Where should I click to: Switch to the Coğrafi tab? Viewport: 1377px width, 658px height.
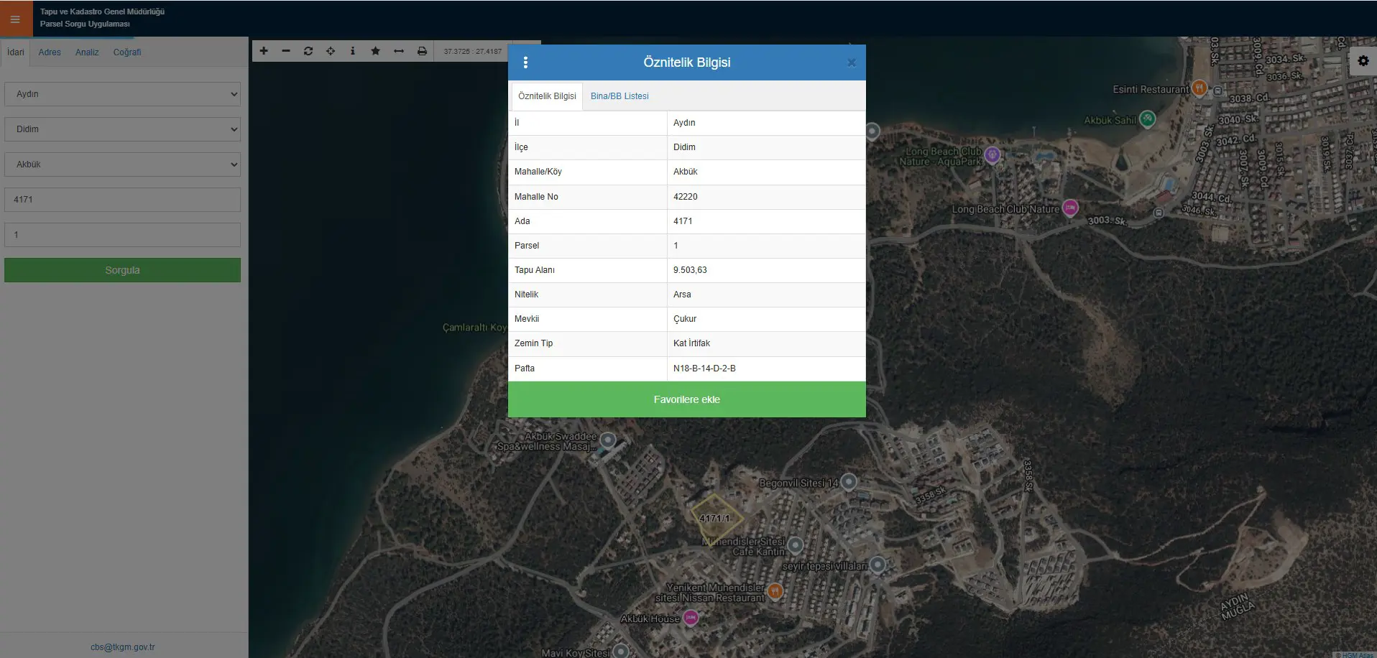(x=127, y=52)
